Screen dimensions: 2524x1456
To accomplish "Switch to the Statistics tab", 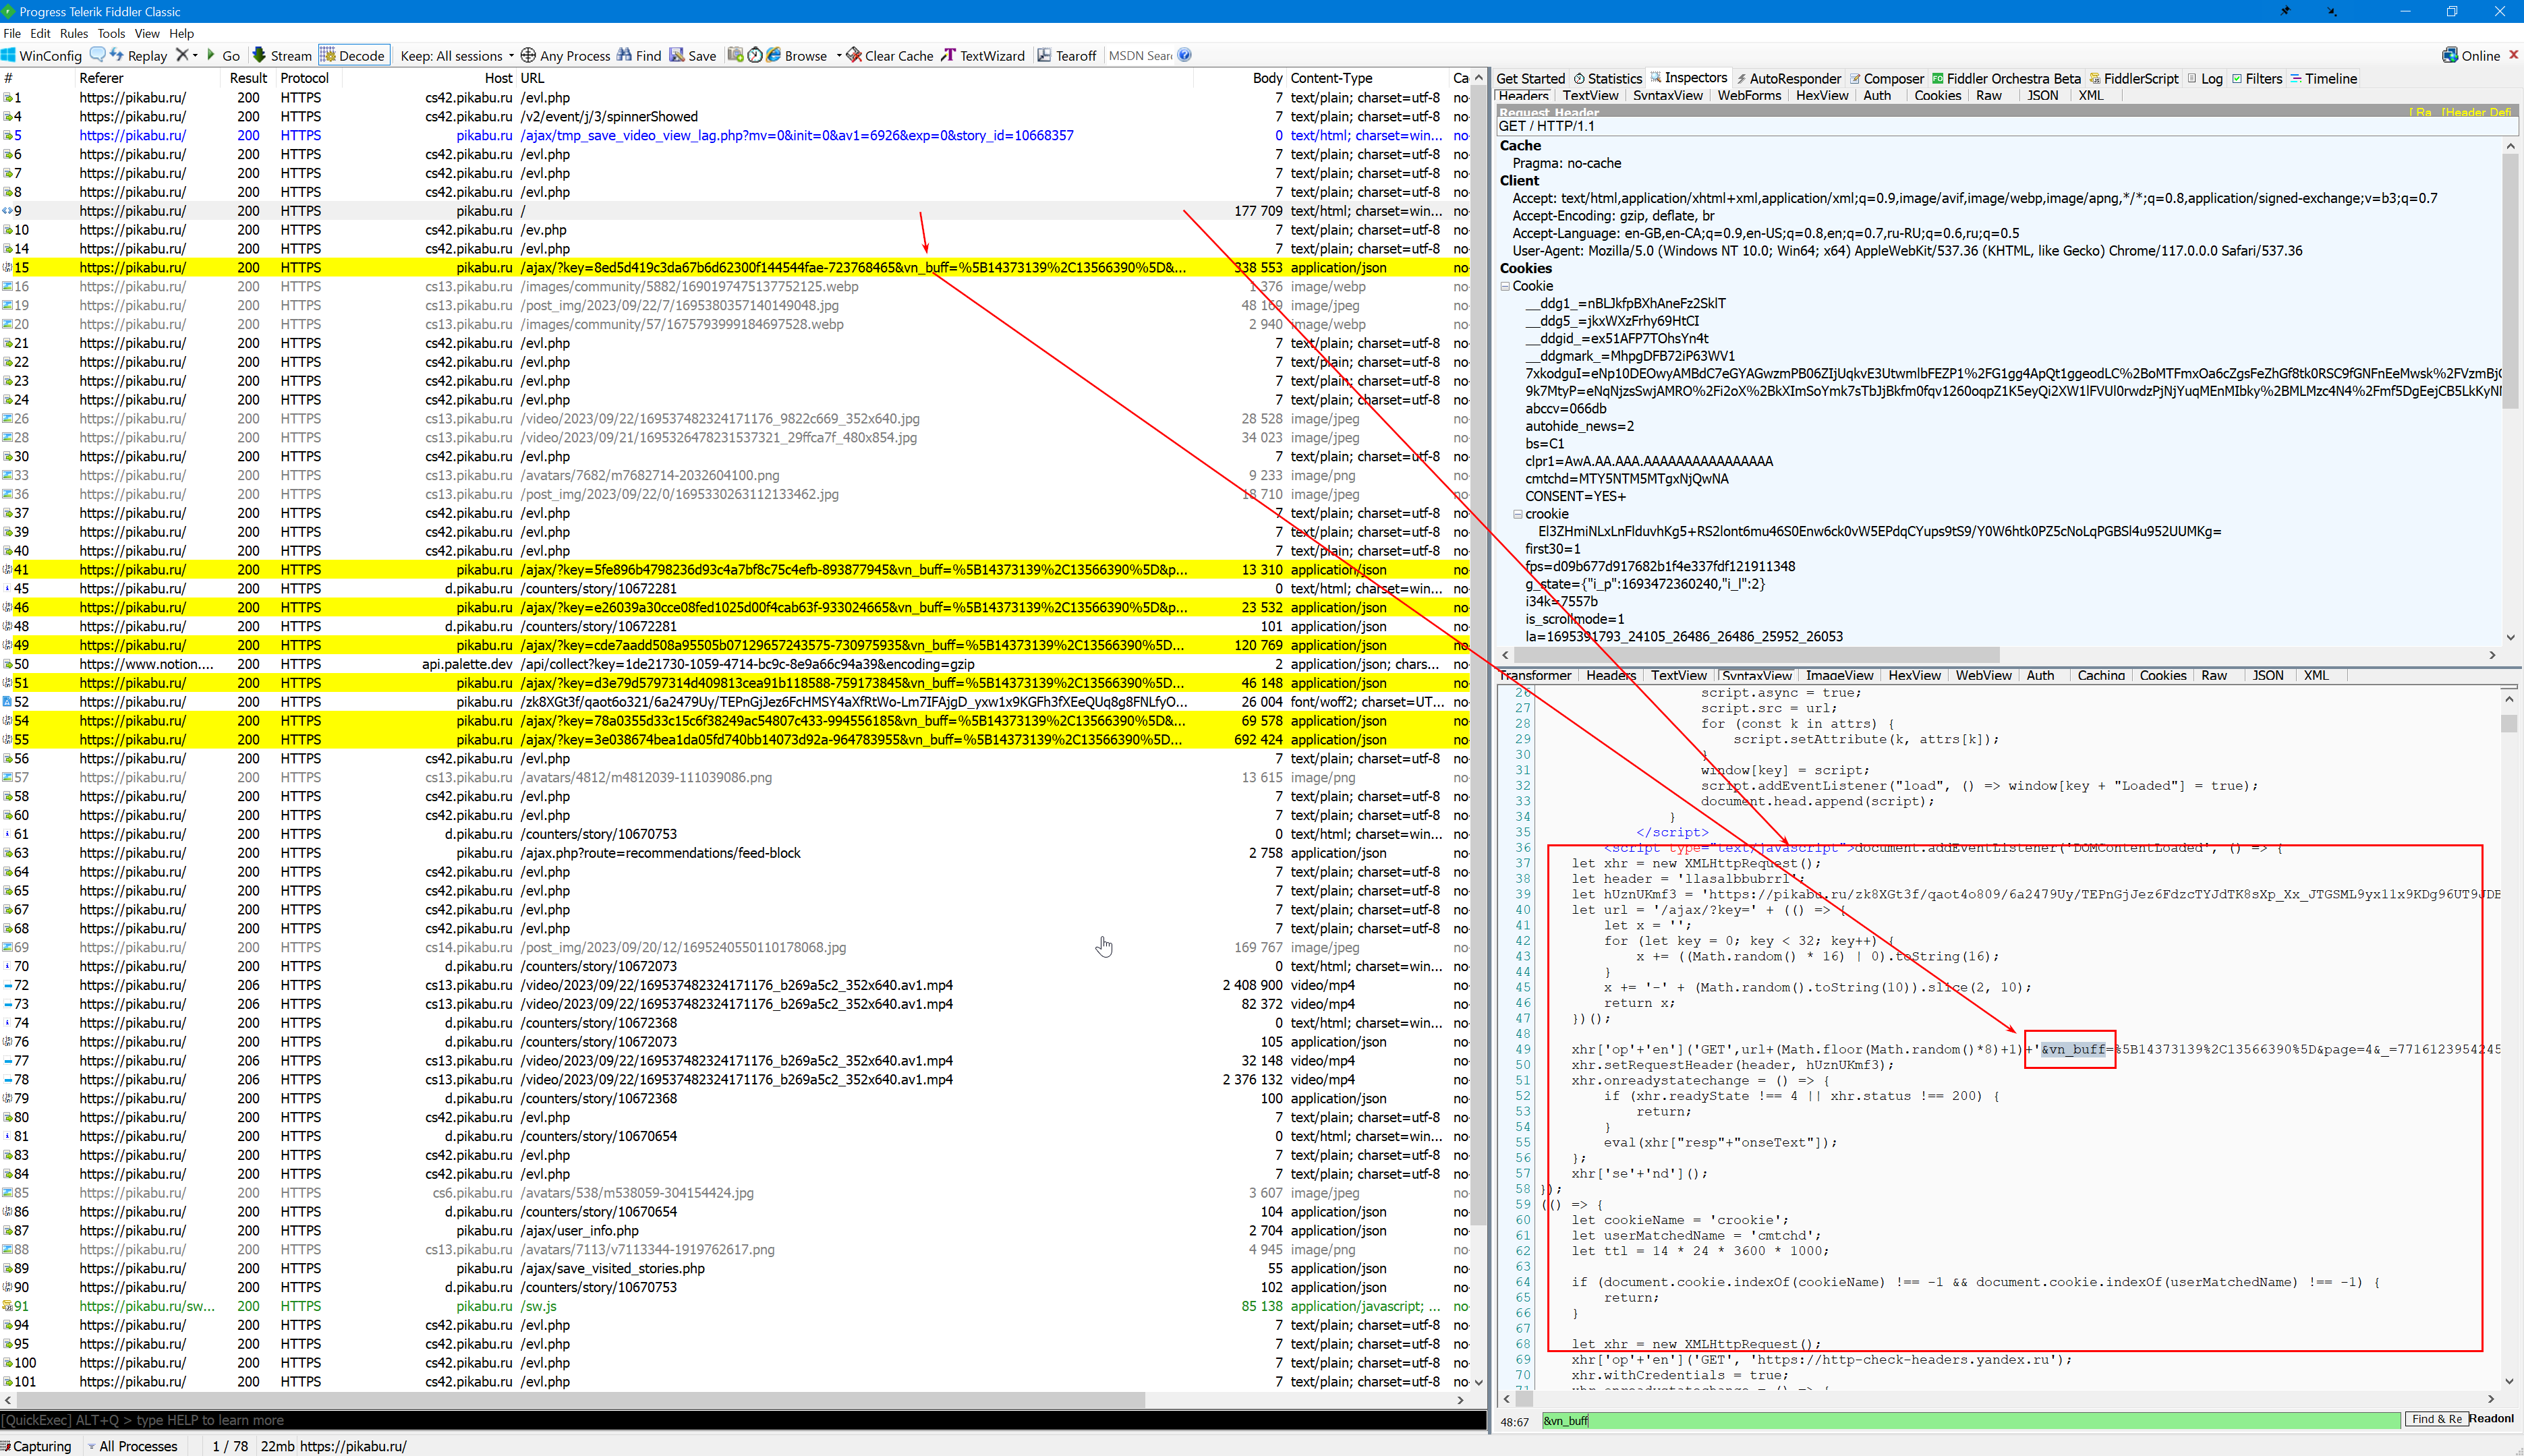I will click(x=1607, y=78).
